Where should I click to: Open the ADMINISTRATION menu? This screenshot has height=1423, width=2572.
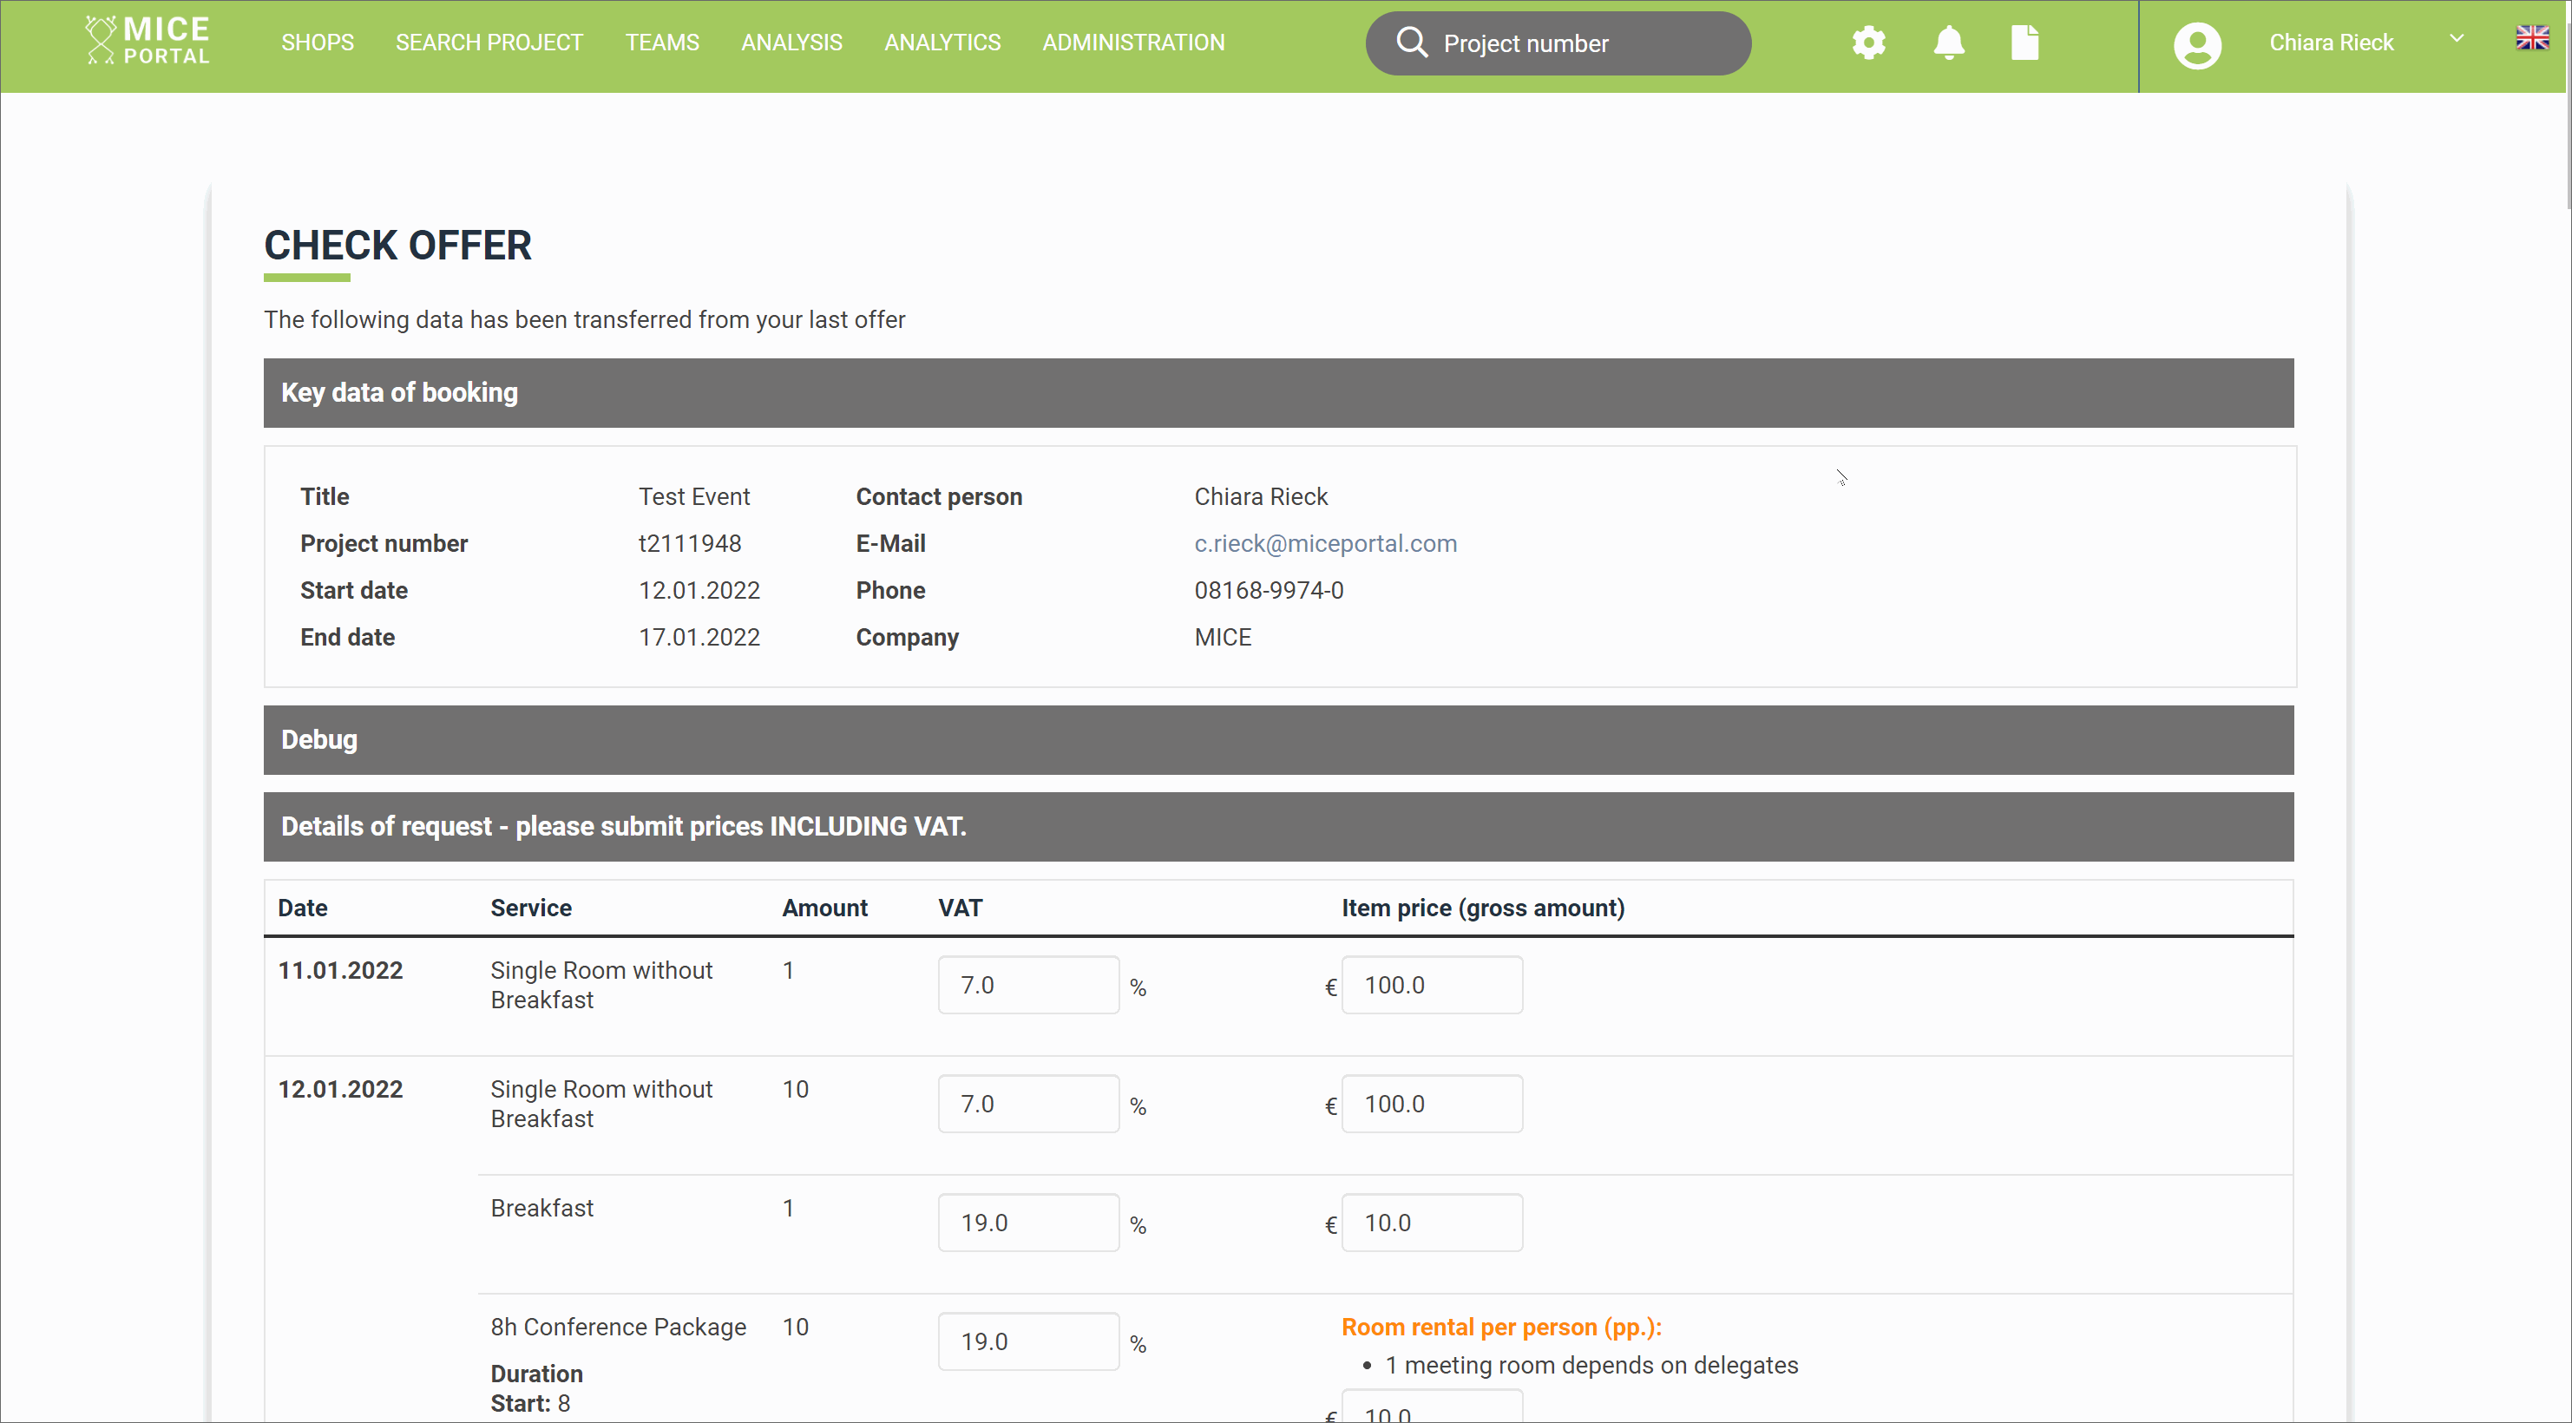click(x=1133, y=42)
